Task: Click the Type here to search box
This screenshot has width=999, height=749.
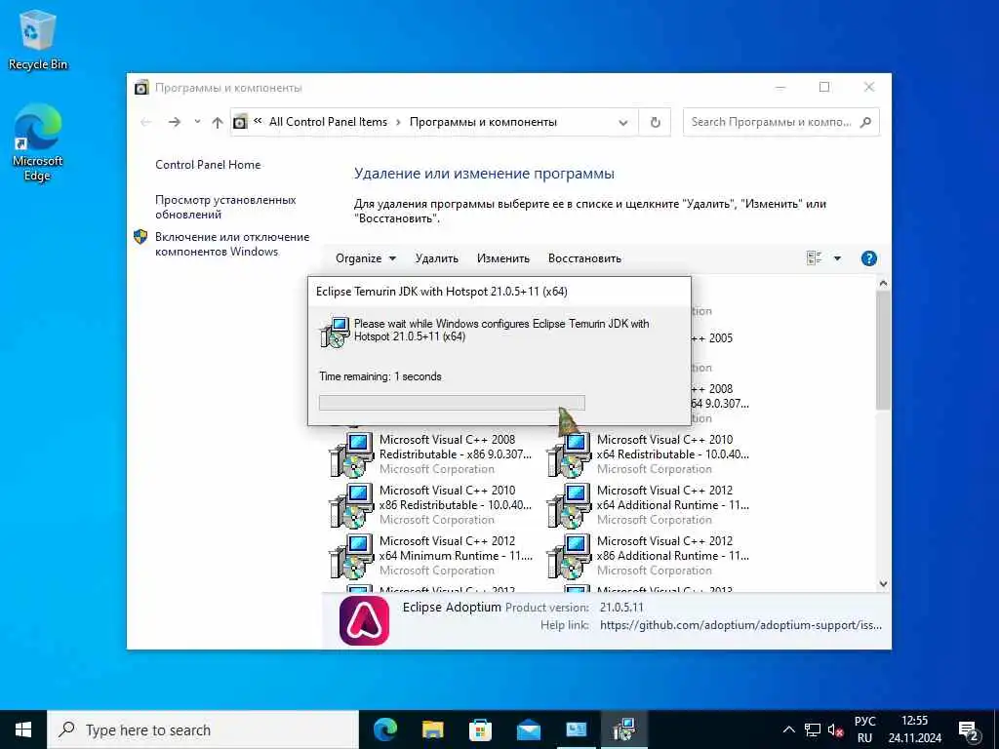Action: [203, 729]
